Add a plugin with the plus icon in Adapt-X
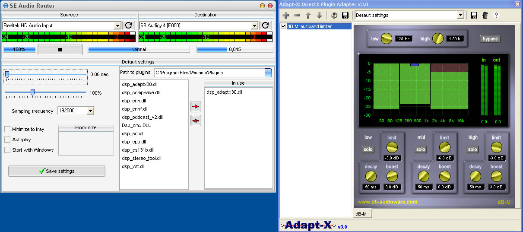The width and height of the screenshot is (523, 232). [285, 16]
